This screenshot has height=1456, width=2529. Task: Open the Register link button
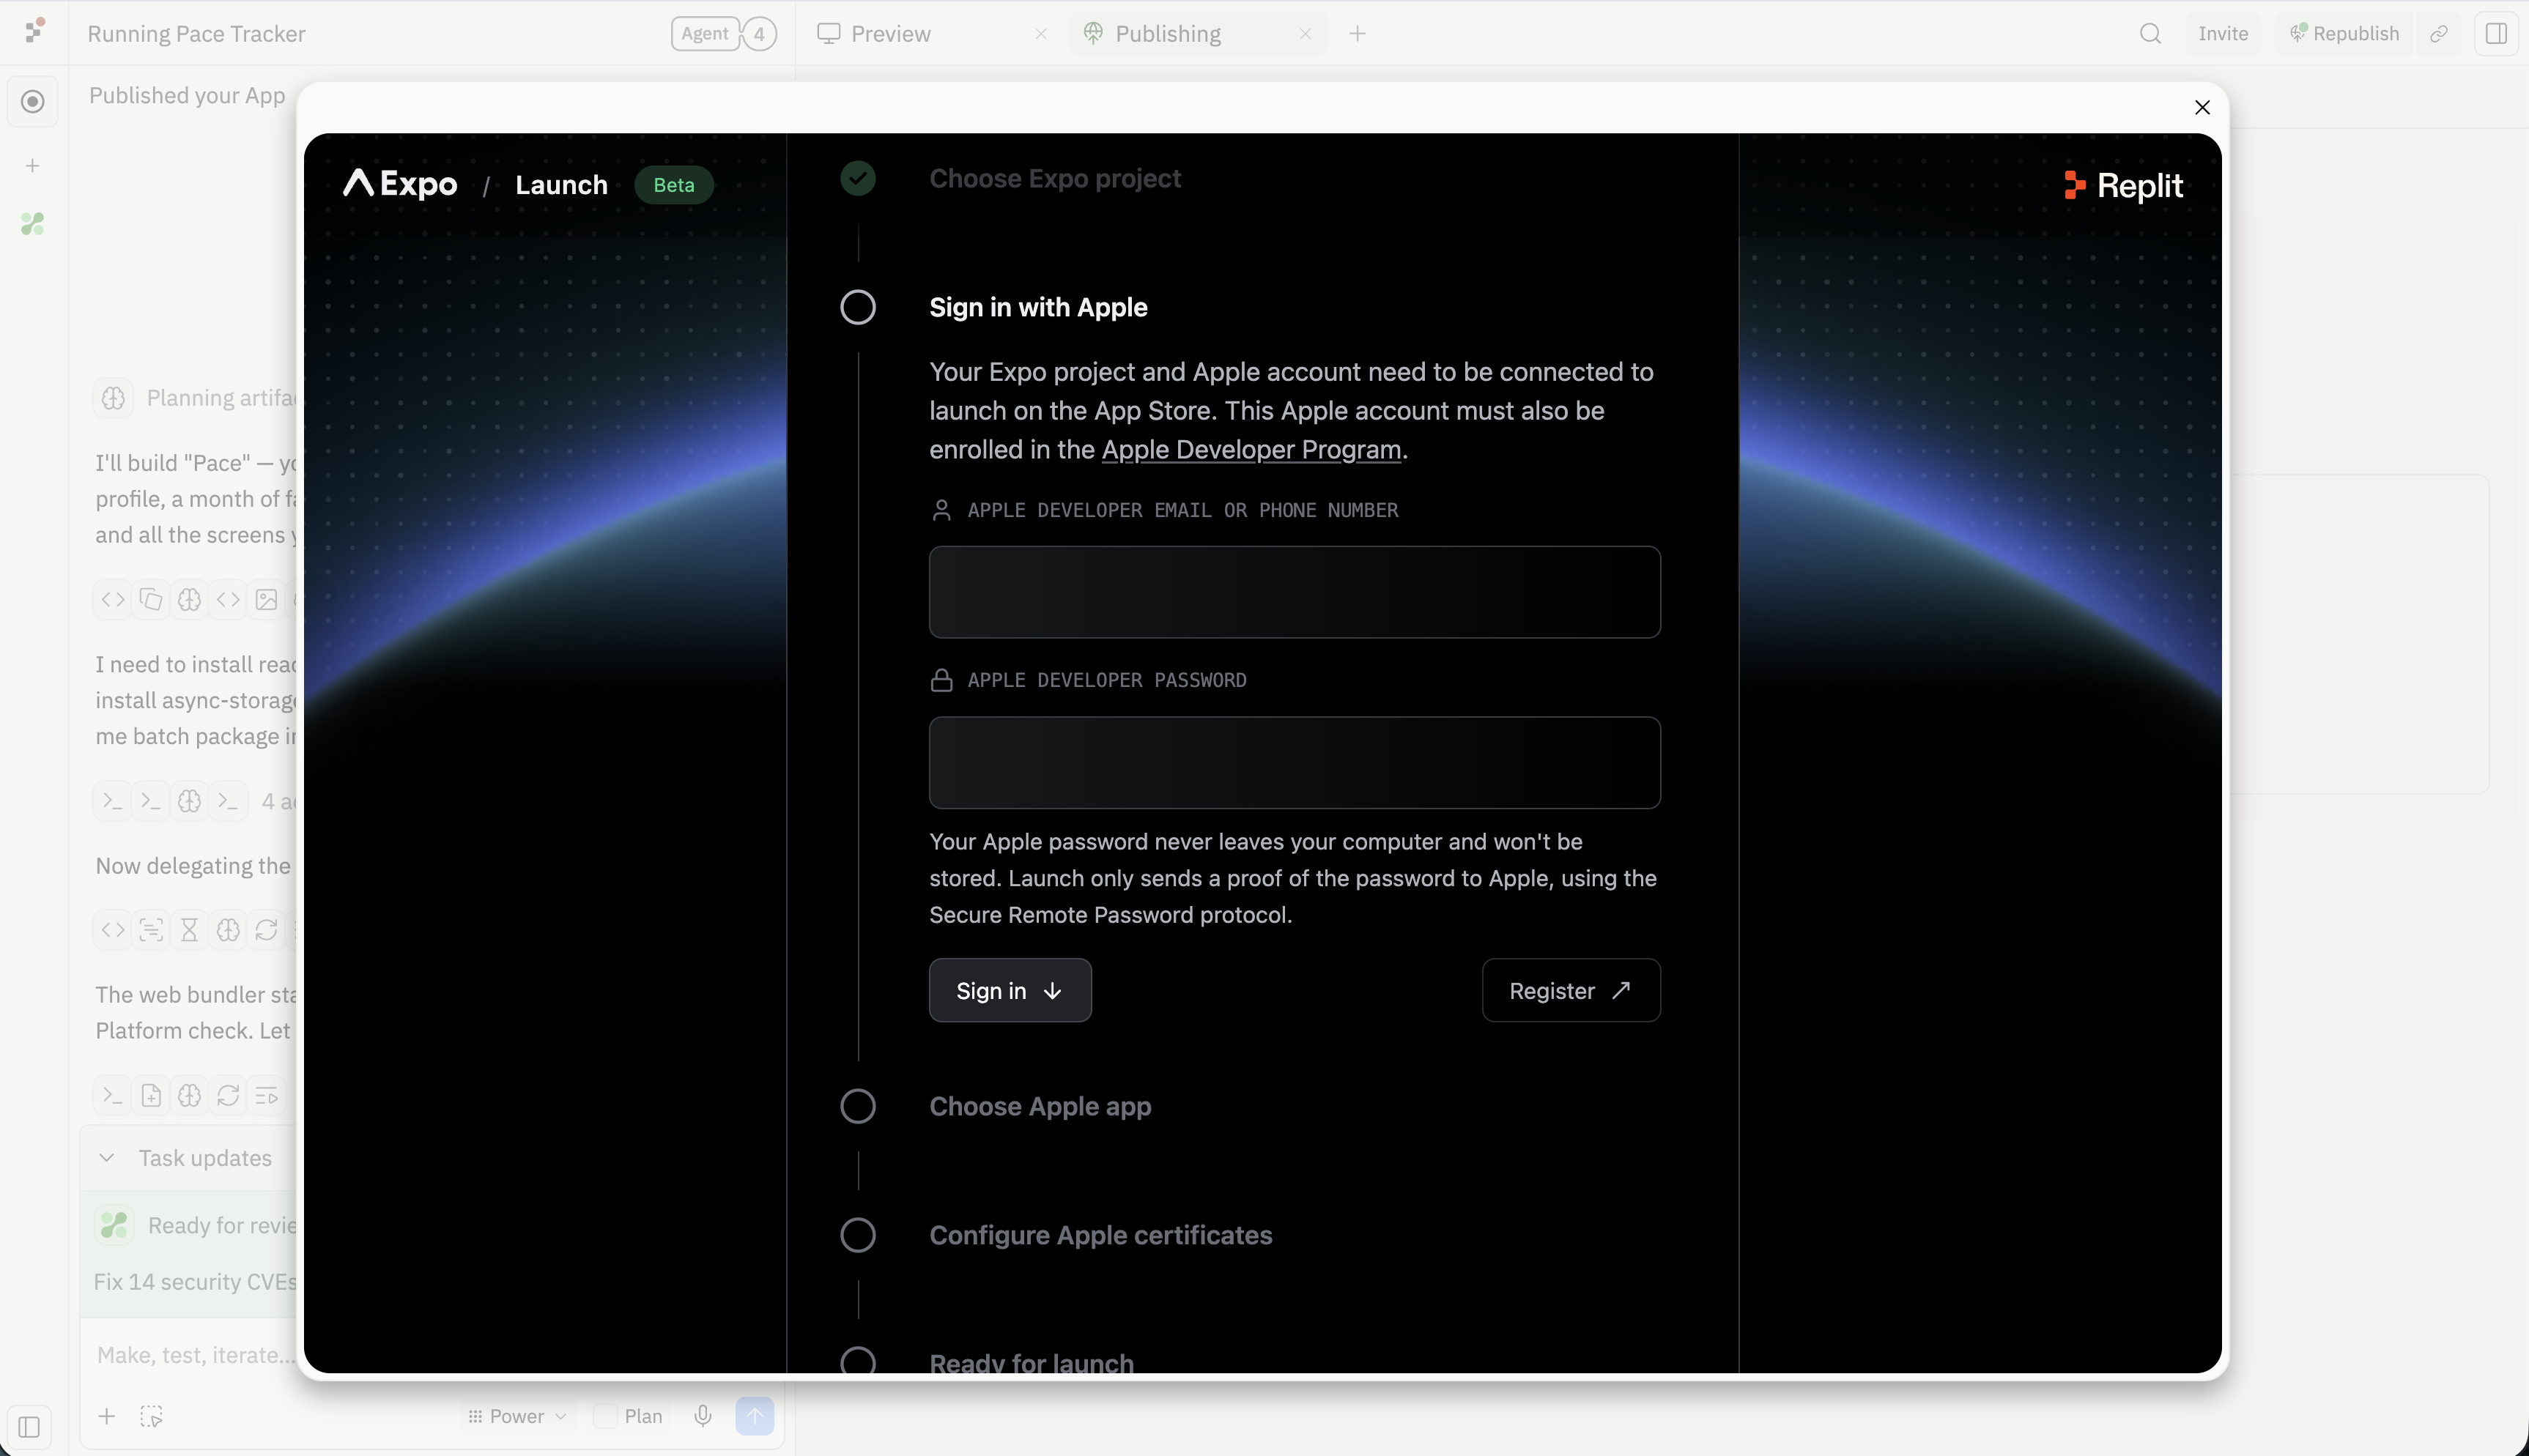[1570, 990]
